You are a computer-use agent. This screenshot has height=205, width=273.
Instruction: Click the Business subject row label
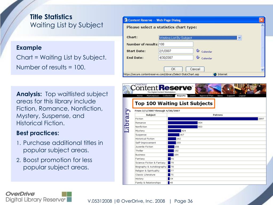(140, 155)
